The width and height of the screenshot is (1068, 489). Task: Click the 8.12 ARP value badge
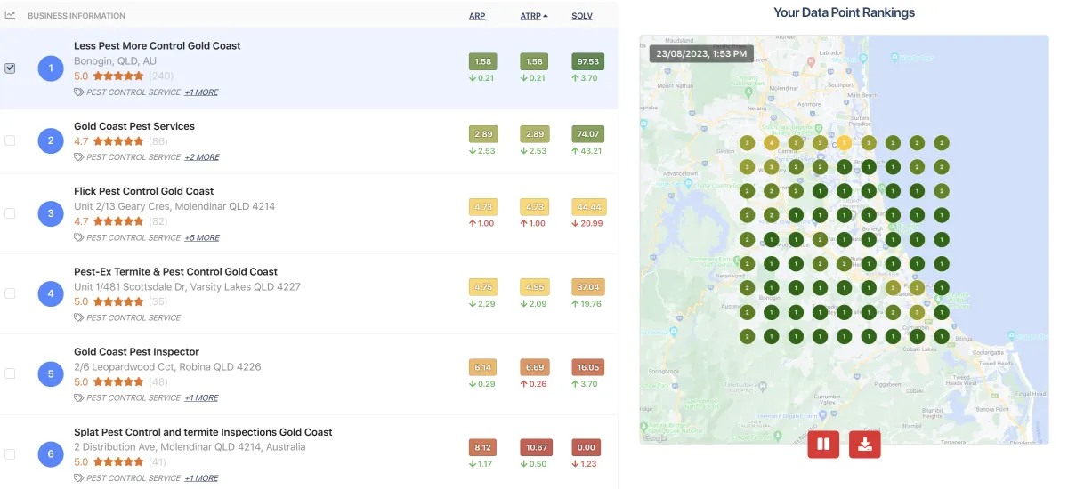point(483,447)
